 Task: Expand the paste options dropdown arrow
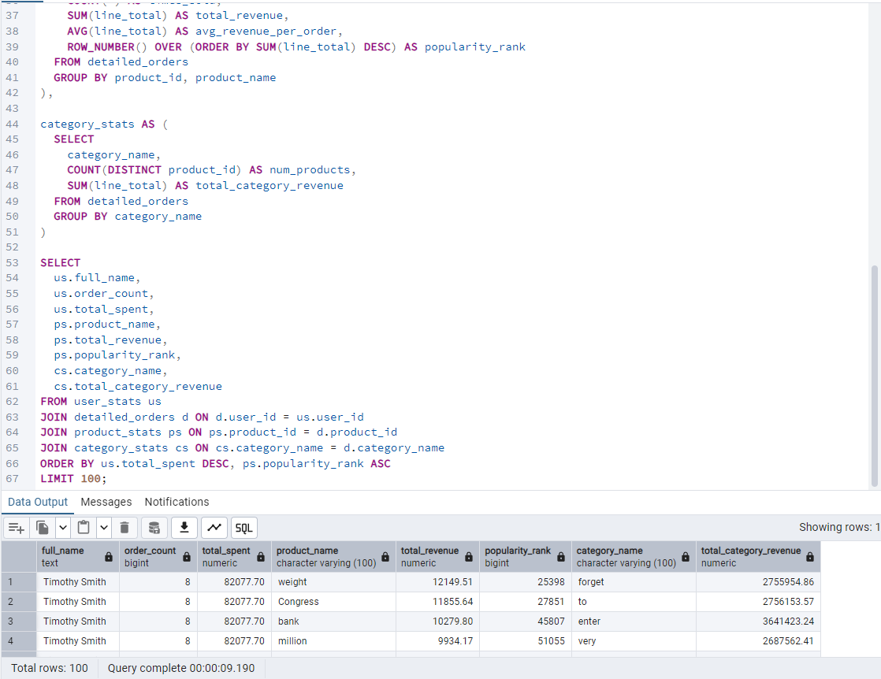pyautogui.click(x=104, y=528)
